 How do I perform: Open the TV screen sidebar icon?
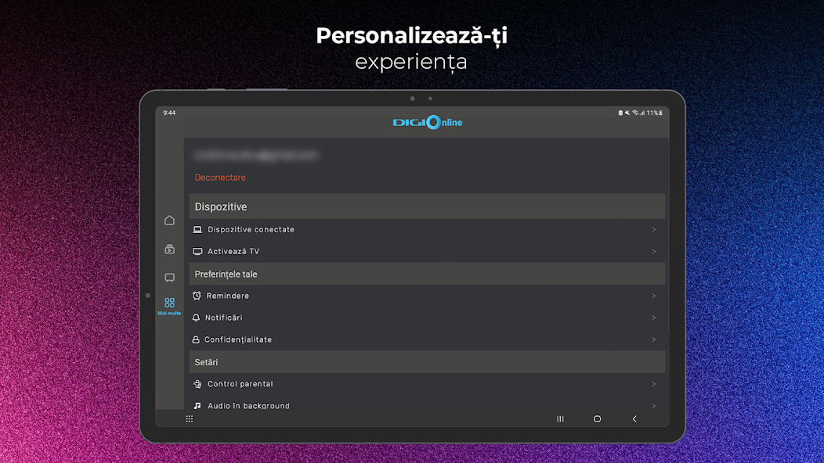169,277
